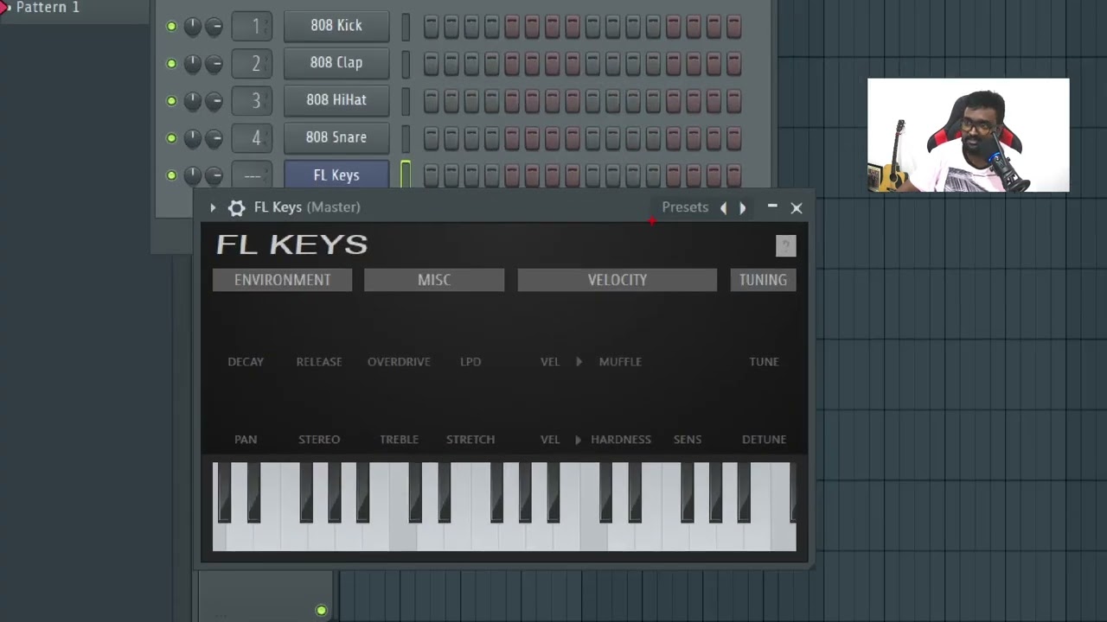
Task: Click the 808 Kick channel volume knob
Action: coord(214,27)
